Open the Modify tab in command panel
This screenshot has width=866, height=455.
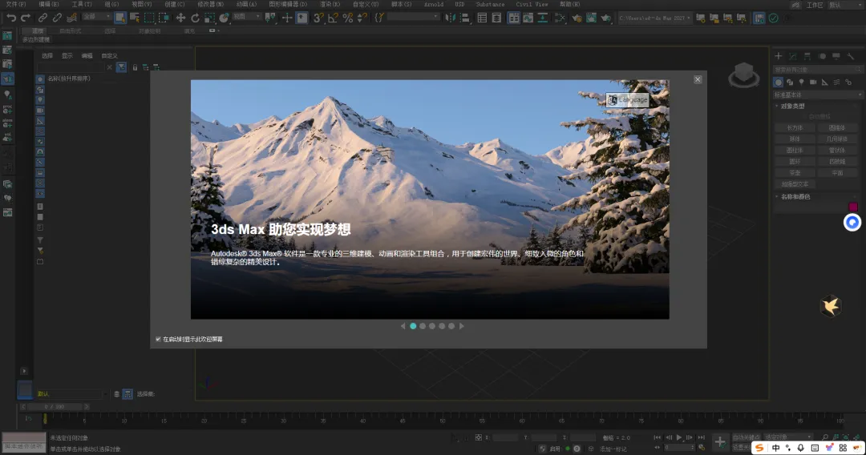[x=792, y=56]
